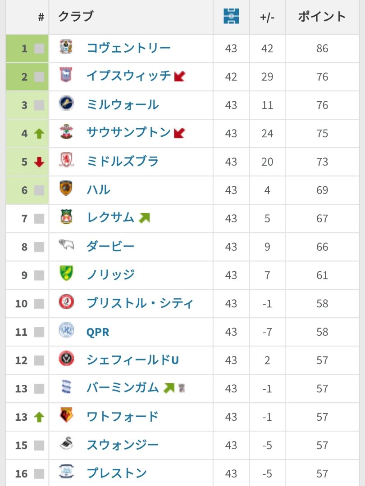
Task: Open the QPR club link
Action: [98, 332]
